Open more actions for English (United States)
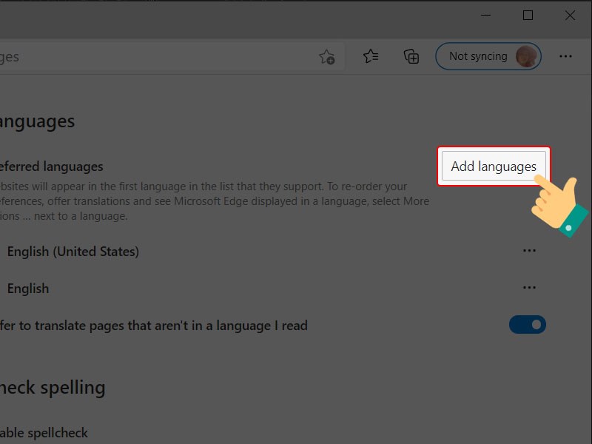Image resolution: width=592 pixels, height=444 pixels. 529,251
